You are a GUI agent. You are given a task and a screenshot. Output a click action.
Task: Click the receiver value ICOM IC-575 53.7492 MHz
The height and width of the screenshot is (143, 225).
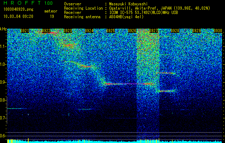143,13
